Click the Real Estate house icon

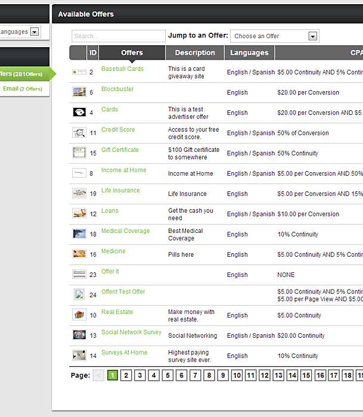tap(79, 315)
